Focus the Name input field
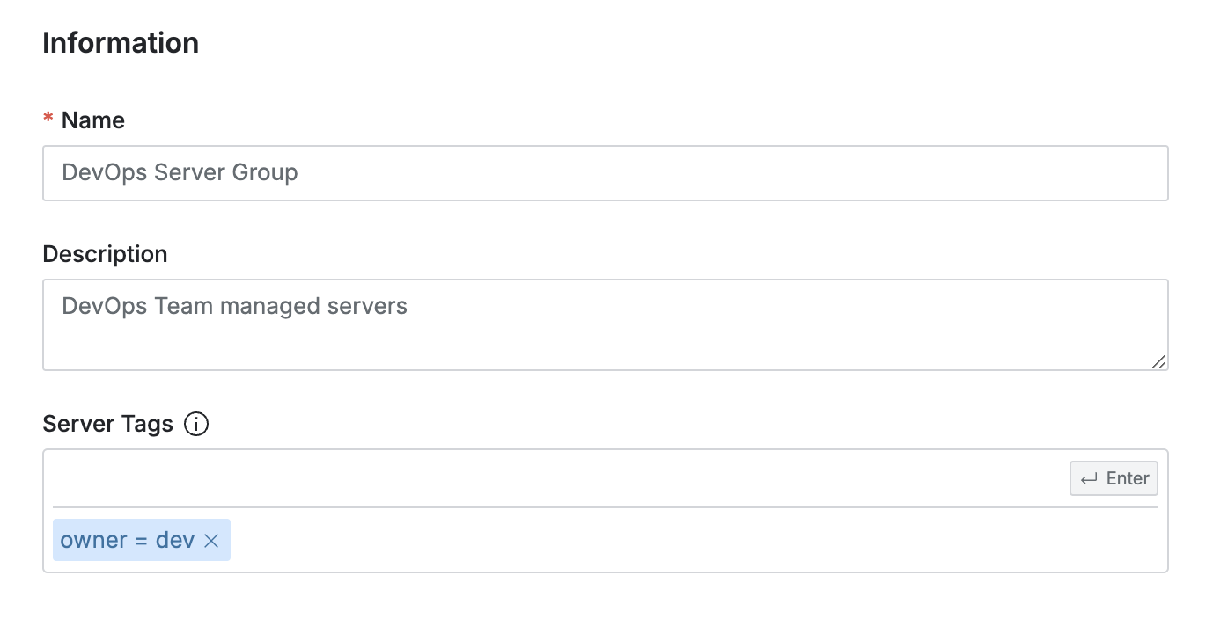 pos(606,173)
